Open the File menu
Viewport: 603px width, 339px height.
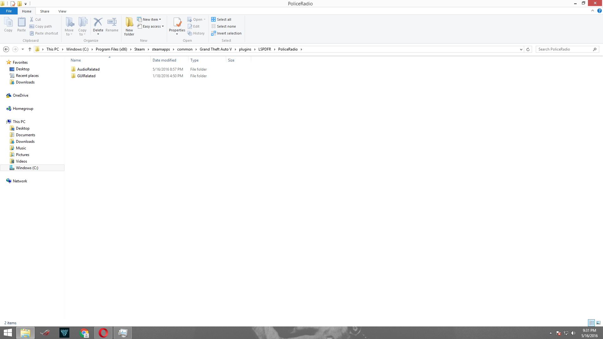[x=9, y=11]
